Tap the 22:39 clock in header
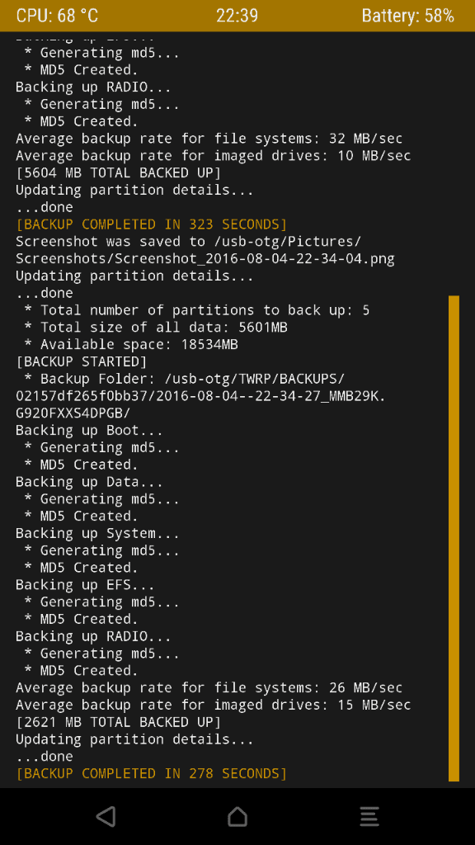This screenshot has height=845, width=475. [x=237, y=16]
